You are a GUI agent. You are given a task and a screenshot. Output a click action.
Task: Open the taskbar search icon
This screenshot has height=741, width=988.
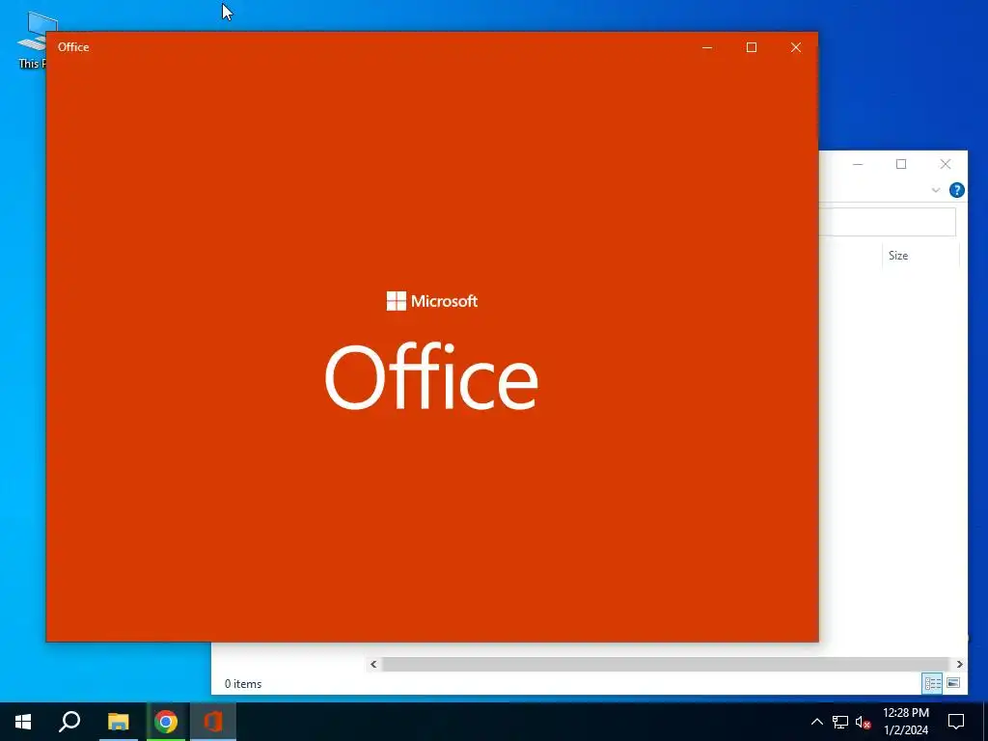(69, 722)
